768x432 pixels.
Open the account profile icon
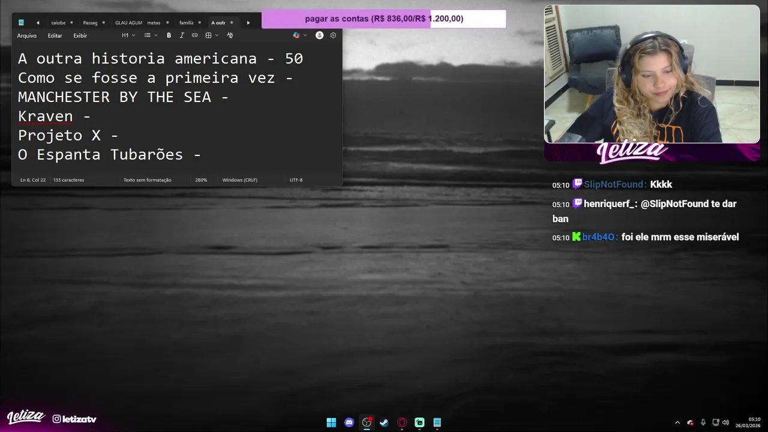coord(319,35)
